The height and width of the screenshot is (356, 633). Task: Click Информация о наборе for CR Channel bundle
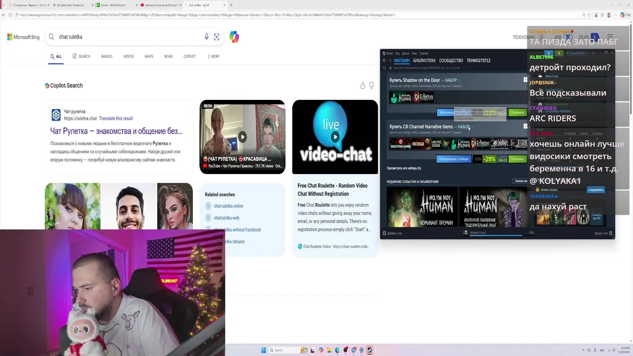tap(453, 159)
